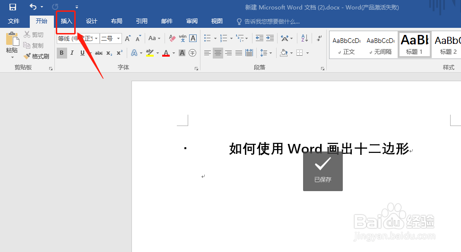Activate the 格式刷 format painter
This screenshot has height=252, width=461.
36,56
